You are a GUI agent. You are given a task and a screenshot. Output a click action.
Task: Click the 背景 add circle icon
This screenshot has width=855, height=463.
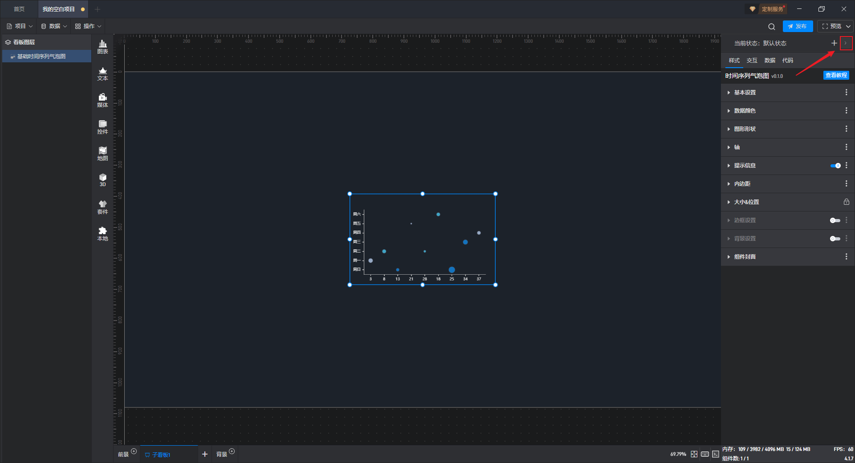point(232,451)
